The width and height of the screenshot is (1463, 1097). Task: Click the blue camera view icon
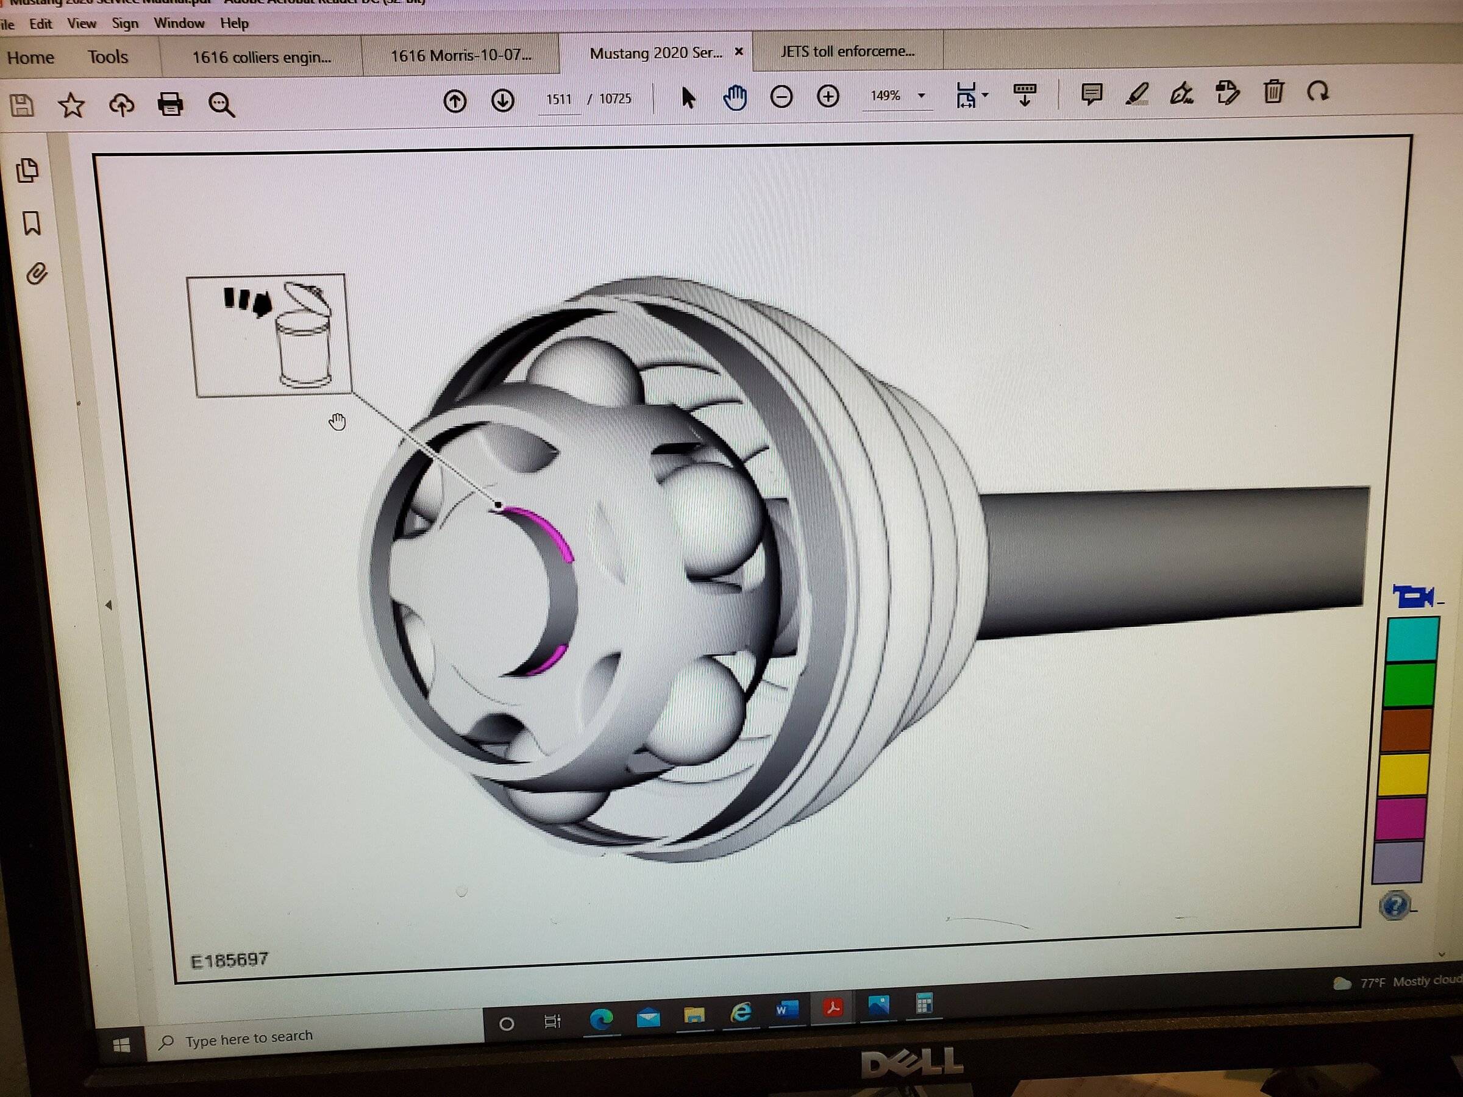[x=1414, y=597]
